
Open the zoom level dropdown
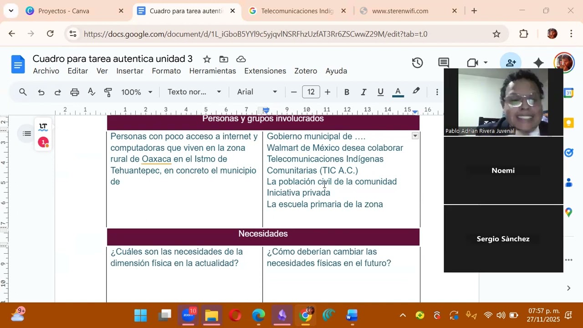click(137, 92)
